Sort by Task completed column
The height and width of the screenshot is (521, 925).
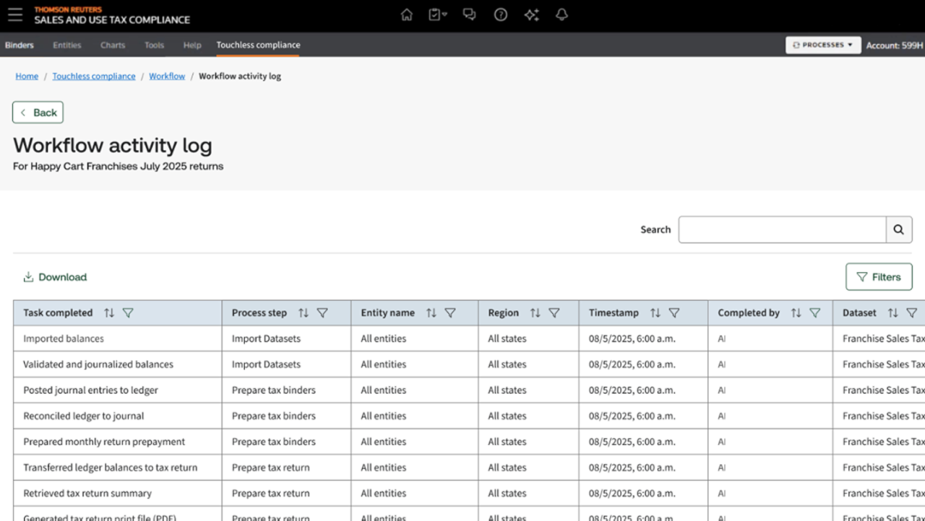click(x=109, y=313)
